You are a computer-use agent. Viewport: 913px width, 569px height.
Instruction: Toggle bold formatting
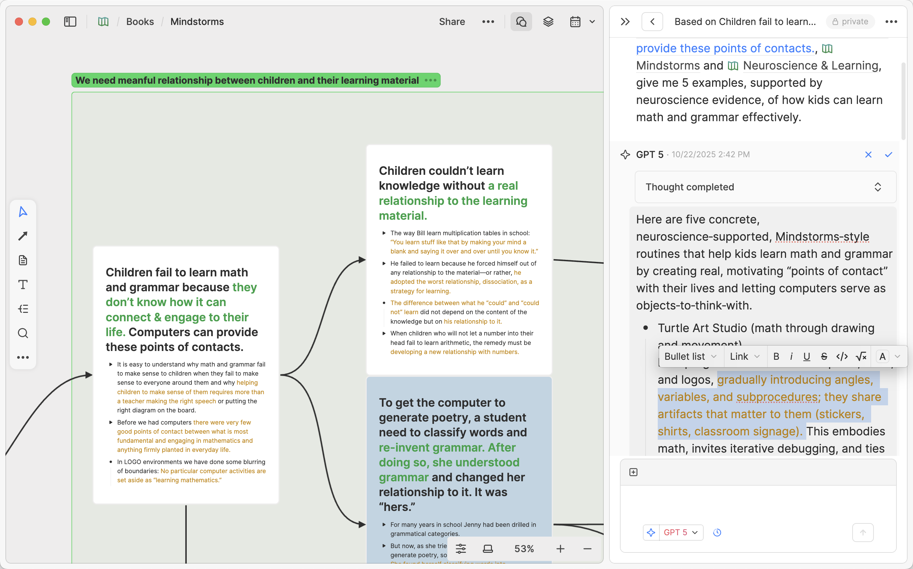[776, 356]
